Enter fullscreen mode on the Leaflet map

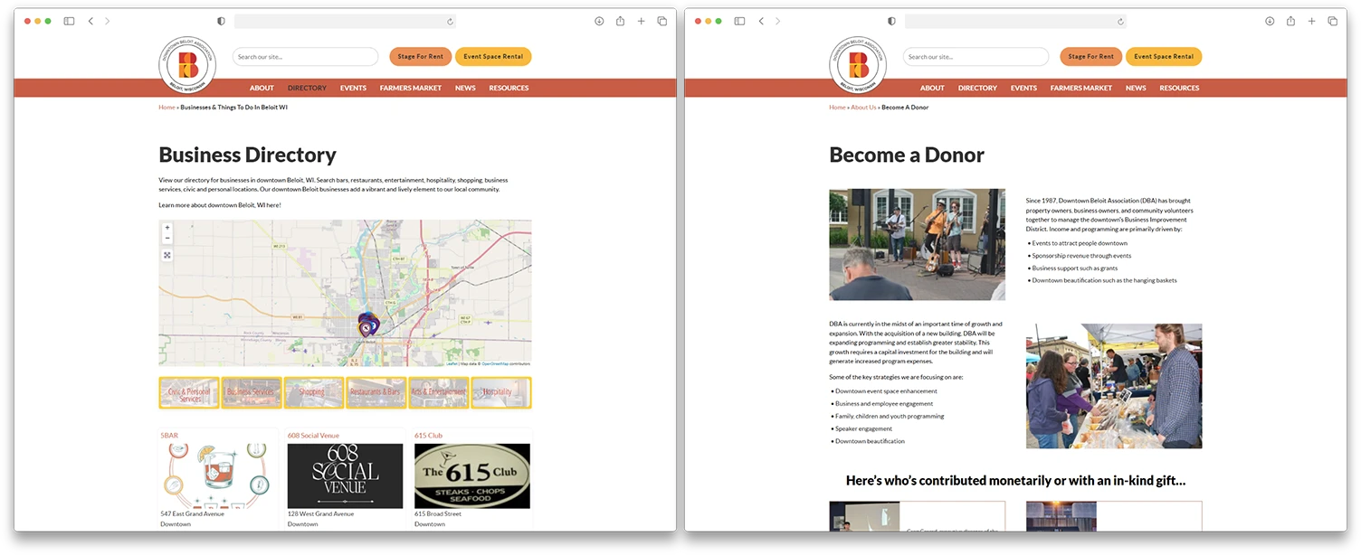(167, 255)
